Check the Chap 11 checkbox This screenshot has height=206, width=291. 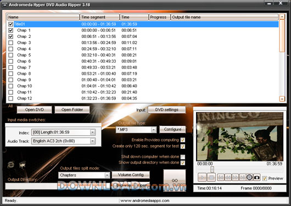(11, 92)
